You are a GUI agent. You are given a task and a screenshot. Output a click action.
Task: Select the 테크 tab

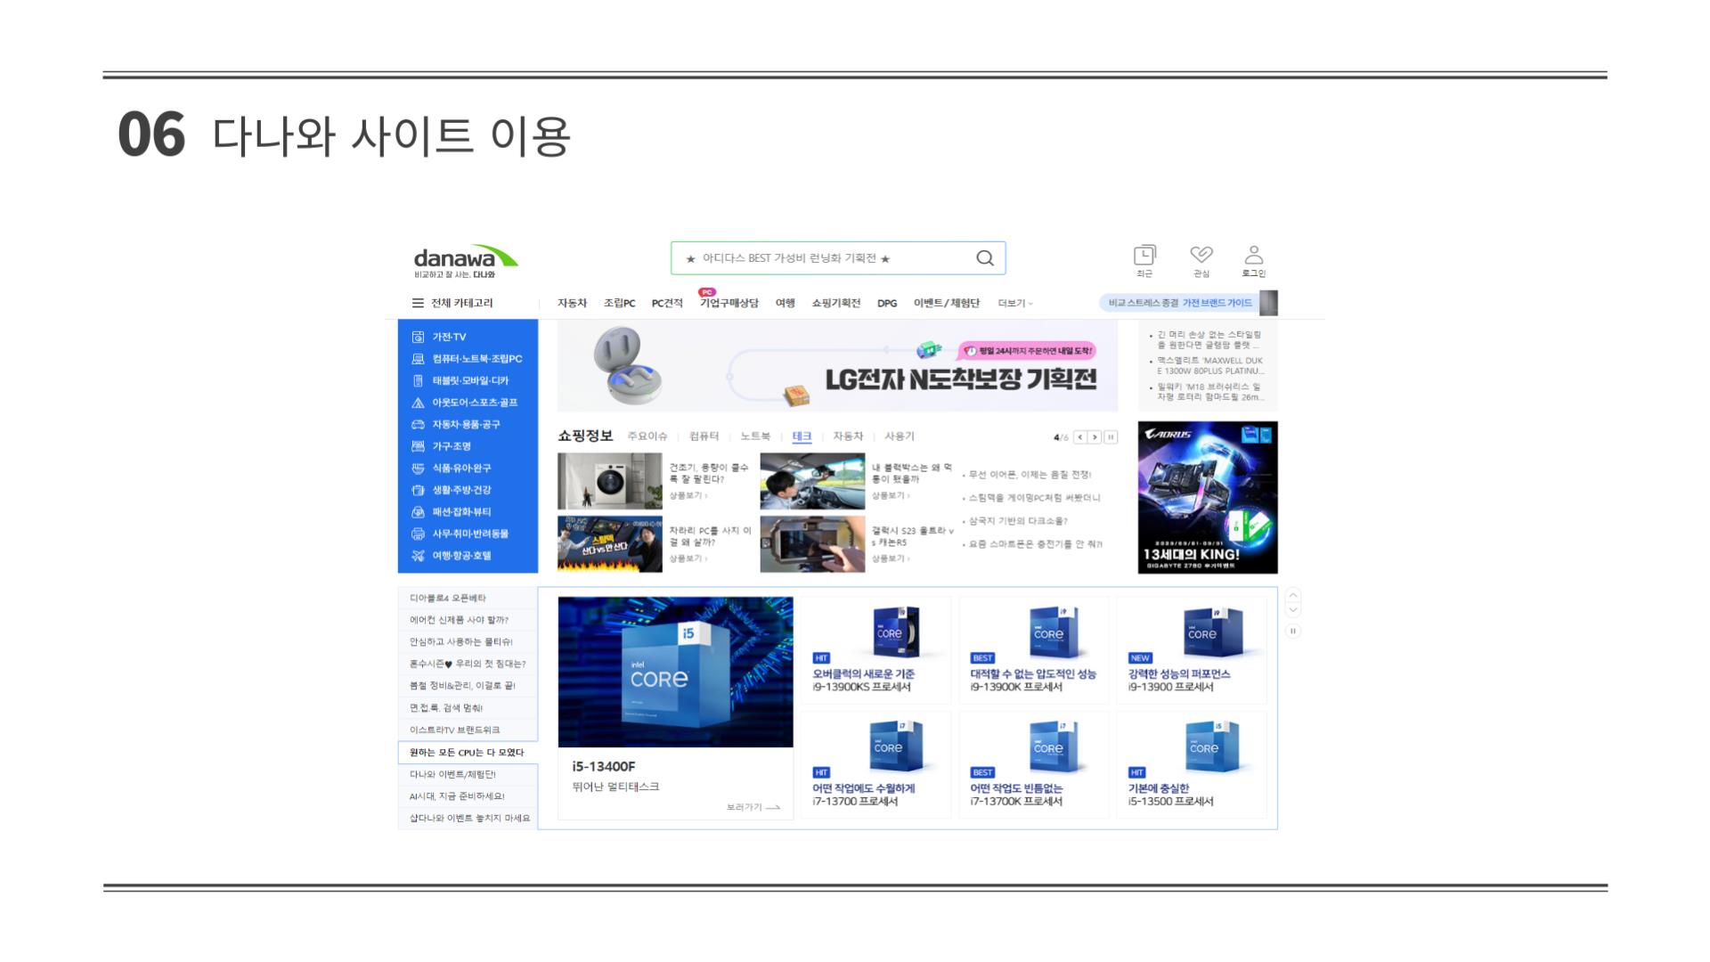click(802, 436)
